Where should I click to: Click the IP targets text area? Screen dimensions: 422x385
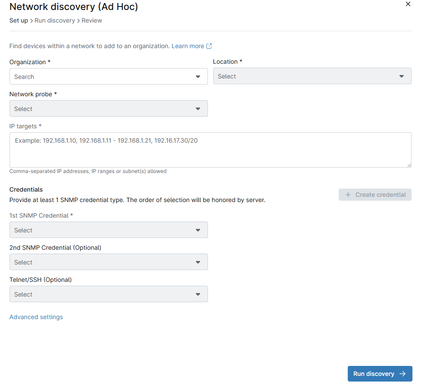210,150
